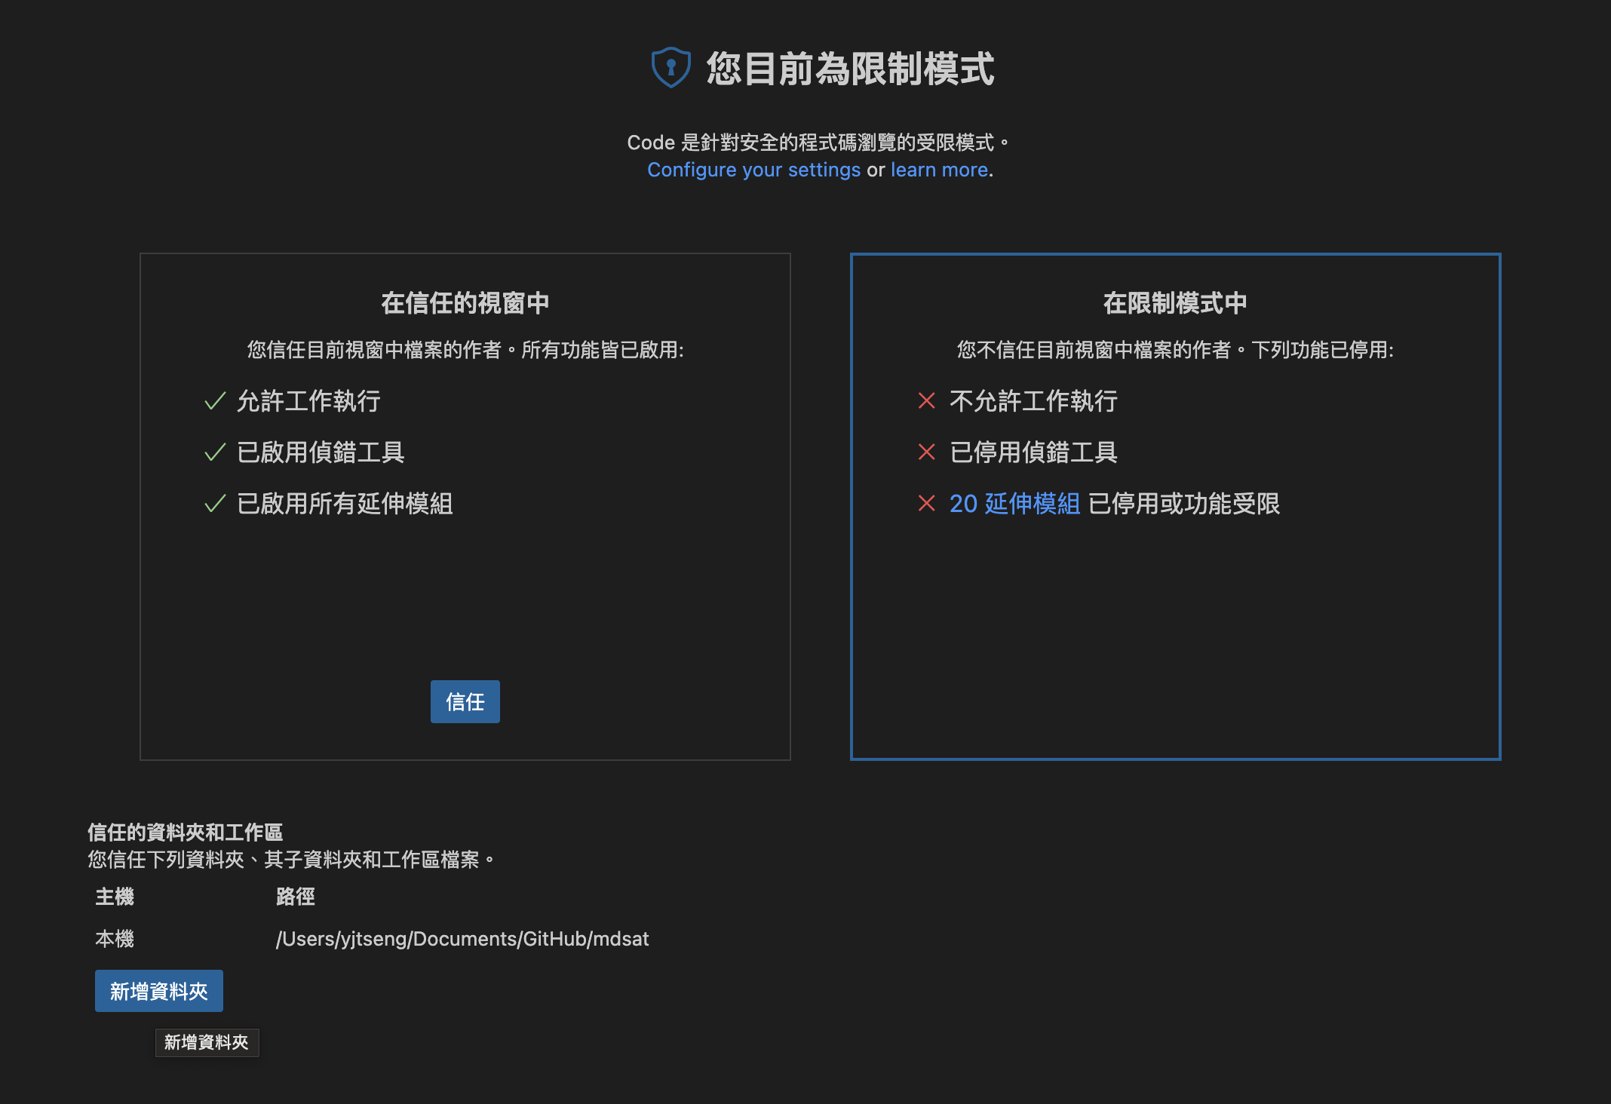Select the 在限制模式中 restricted mode card
The image size is (1611, 1104).
(x=1175, y=618)
